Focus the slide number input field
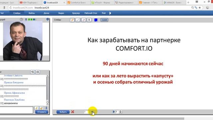This screenshot has width=213, height=120. pos(86,112)
